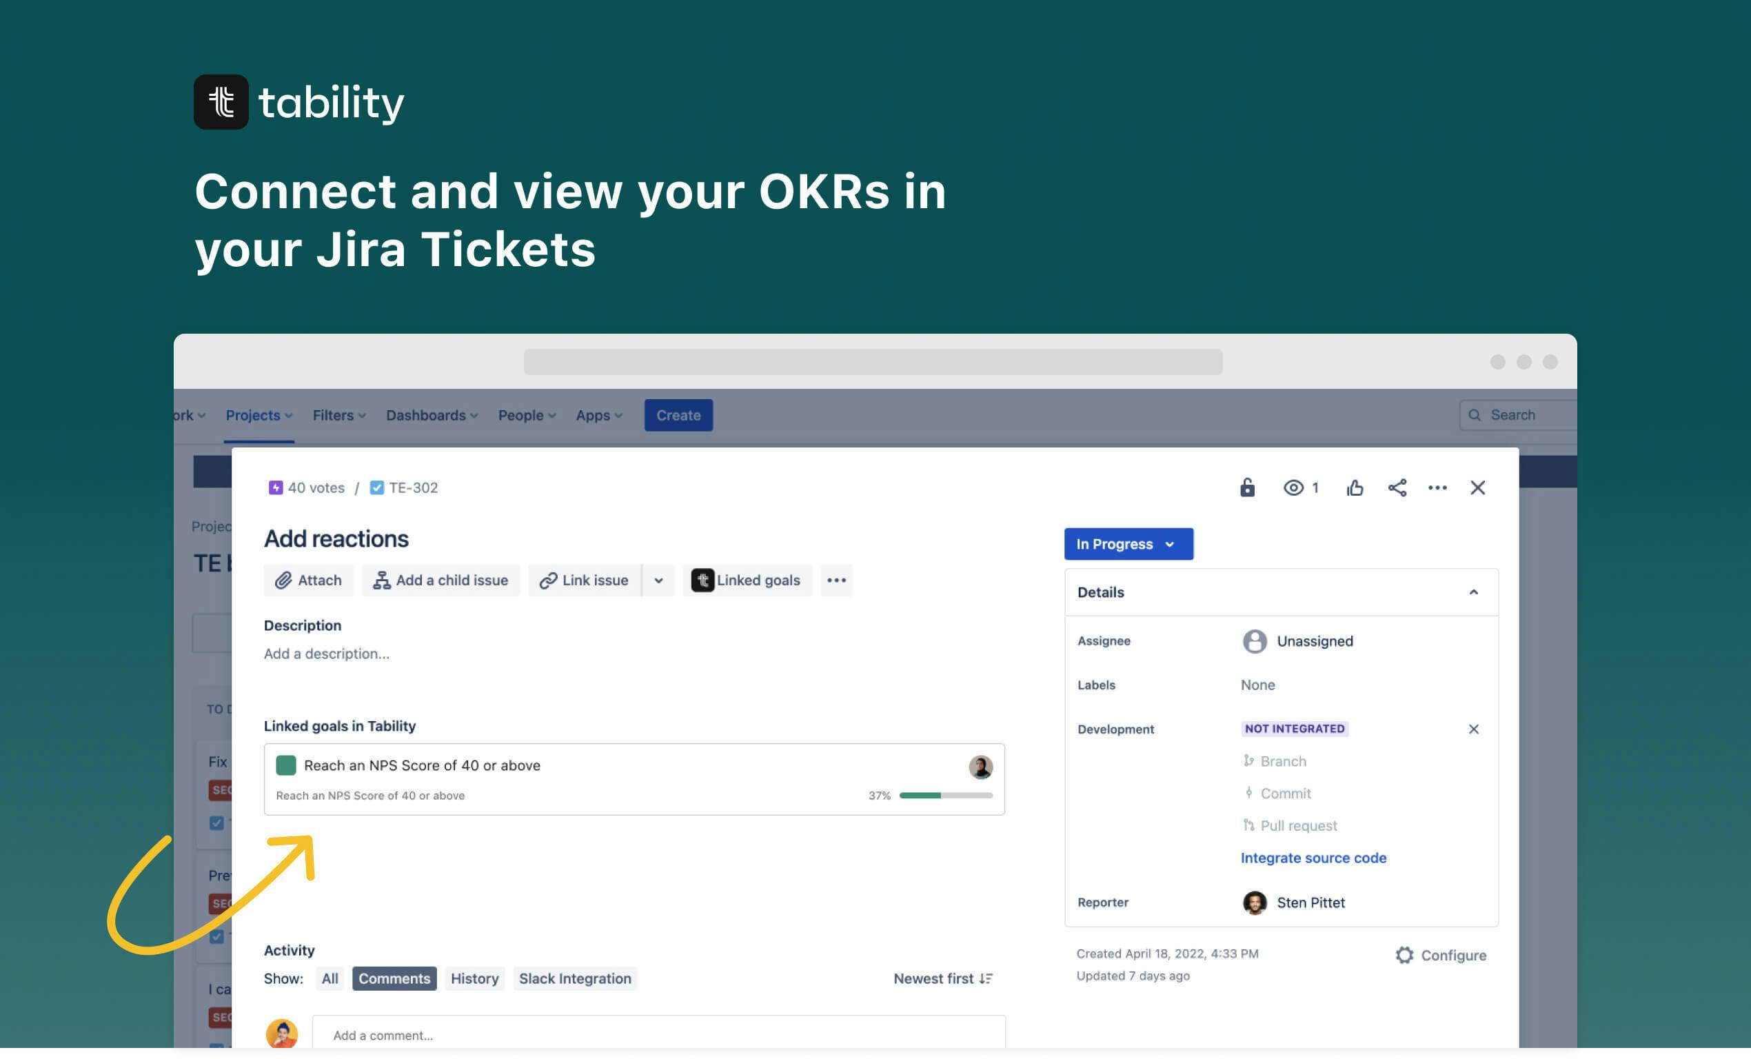
Task: Click the NOT INTEGRATED badge
Action: click(1295, 729)
